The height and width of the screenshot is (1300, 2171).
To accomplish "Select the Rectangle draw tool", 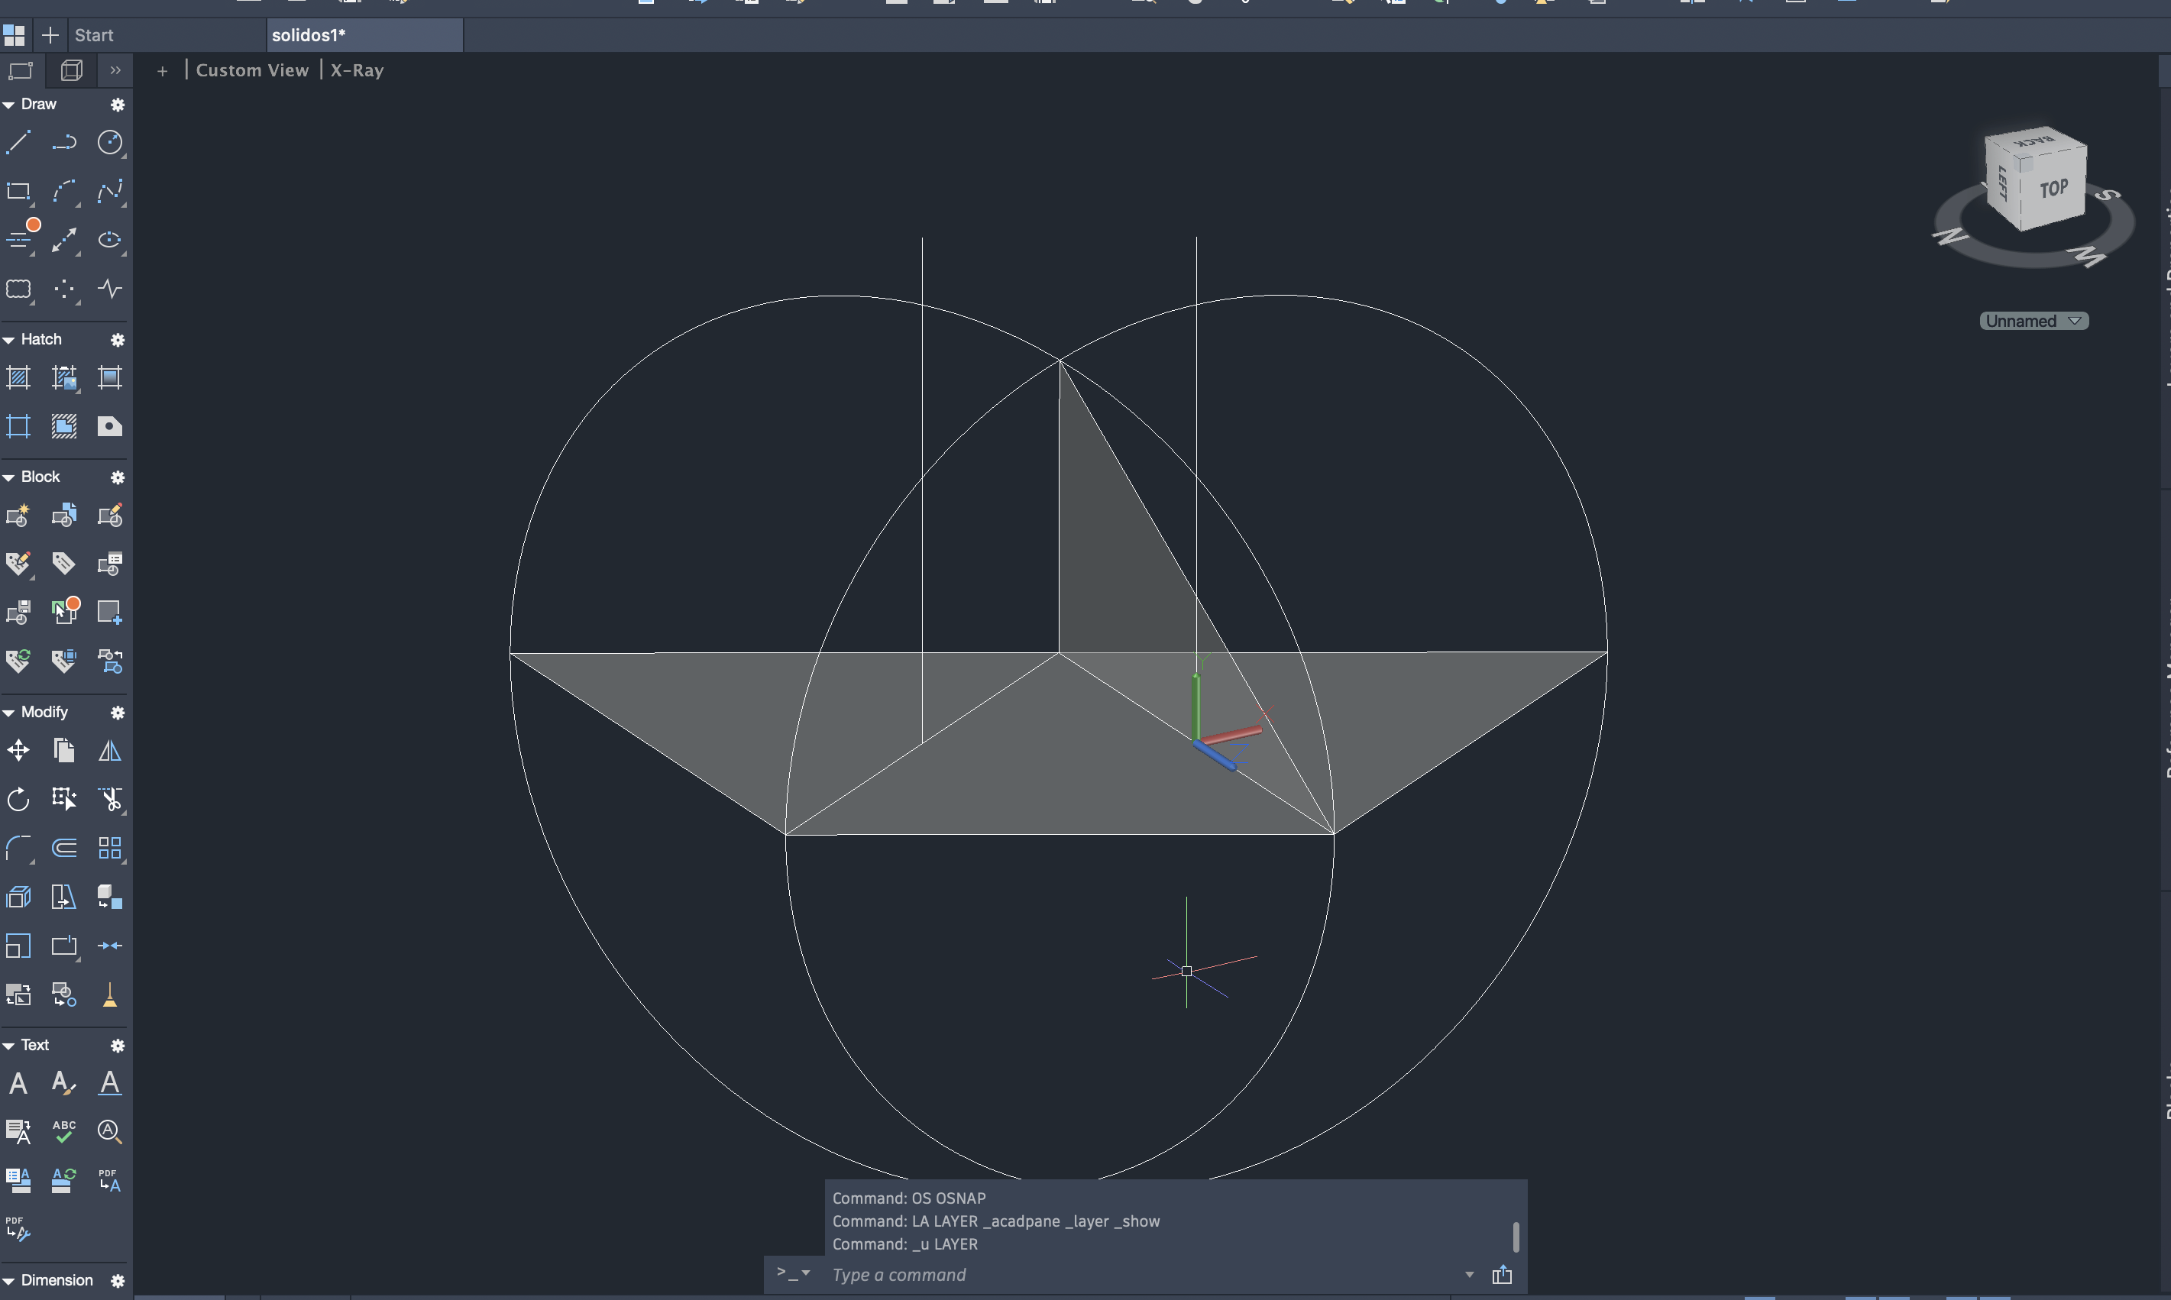I will coord(18,191).
